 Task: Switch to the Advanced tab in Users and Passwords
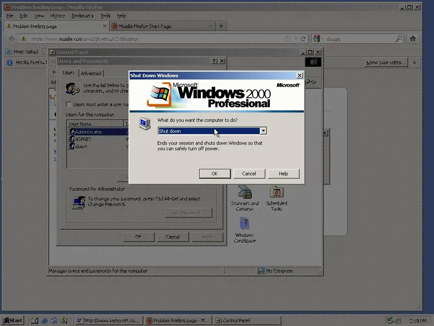91,73
